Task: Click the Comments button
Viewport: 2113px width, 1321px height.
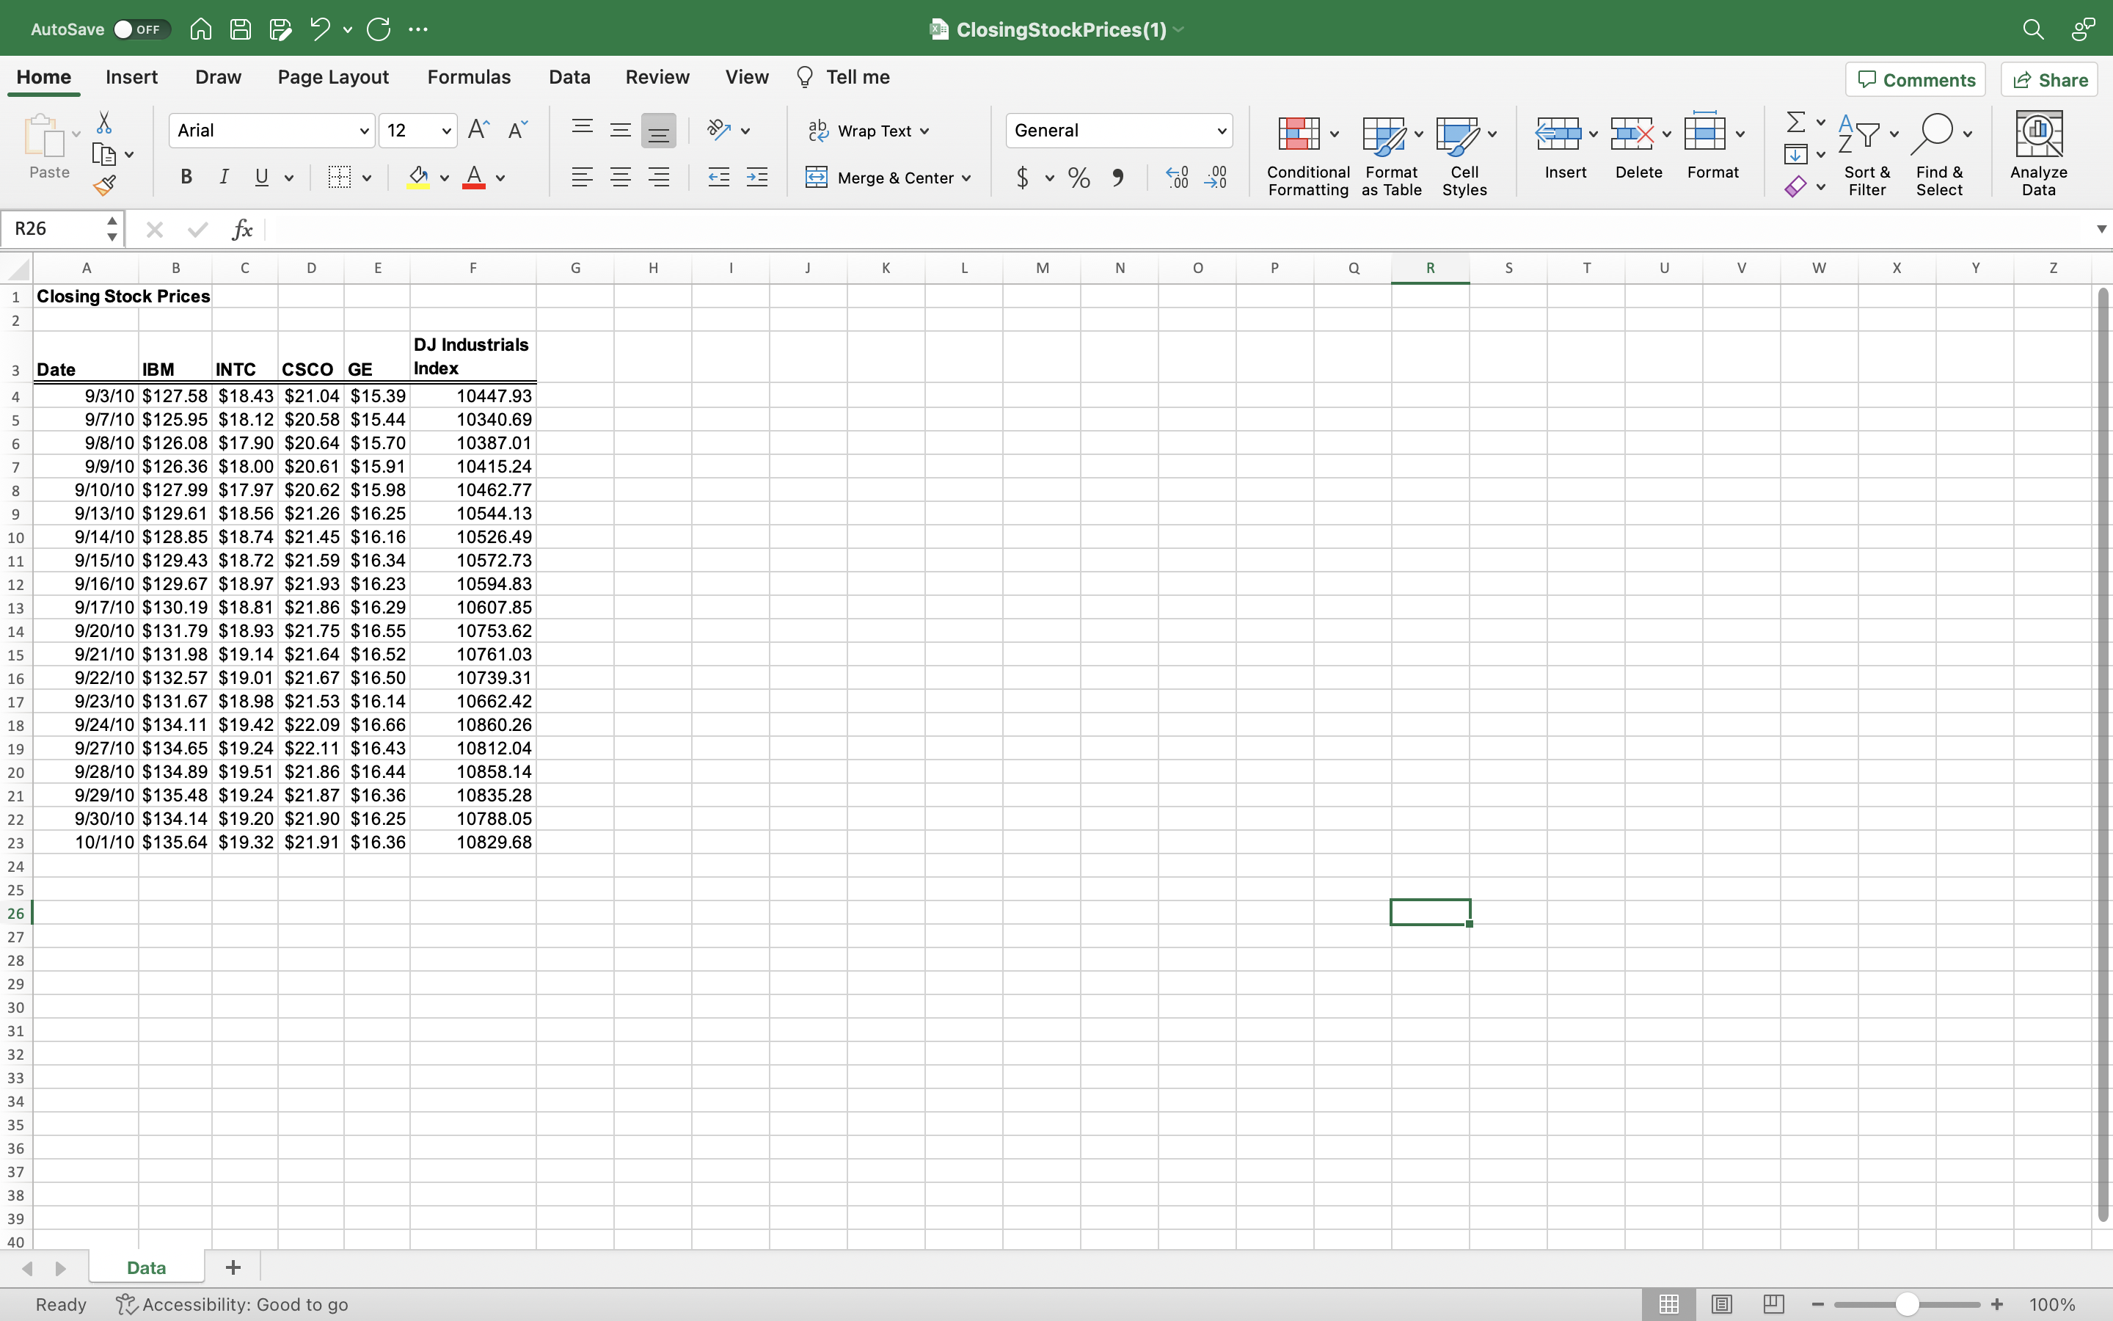Action: click(1915, 79)
